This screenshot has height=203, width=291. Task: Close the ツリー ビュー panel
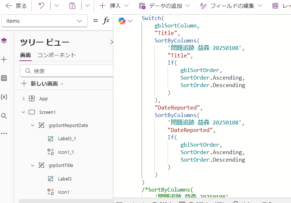(111, 42)
